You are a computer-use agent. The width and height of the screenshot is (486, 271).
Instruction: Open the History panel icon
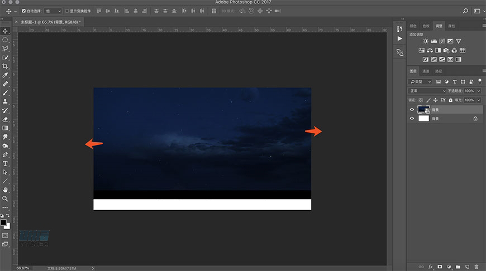click(400, 29)
